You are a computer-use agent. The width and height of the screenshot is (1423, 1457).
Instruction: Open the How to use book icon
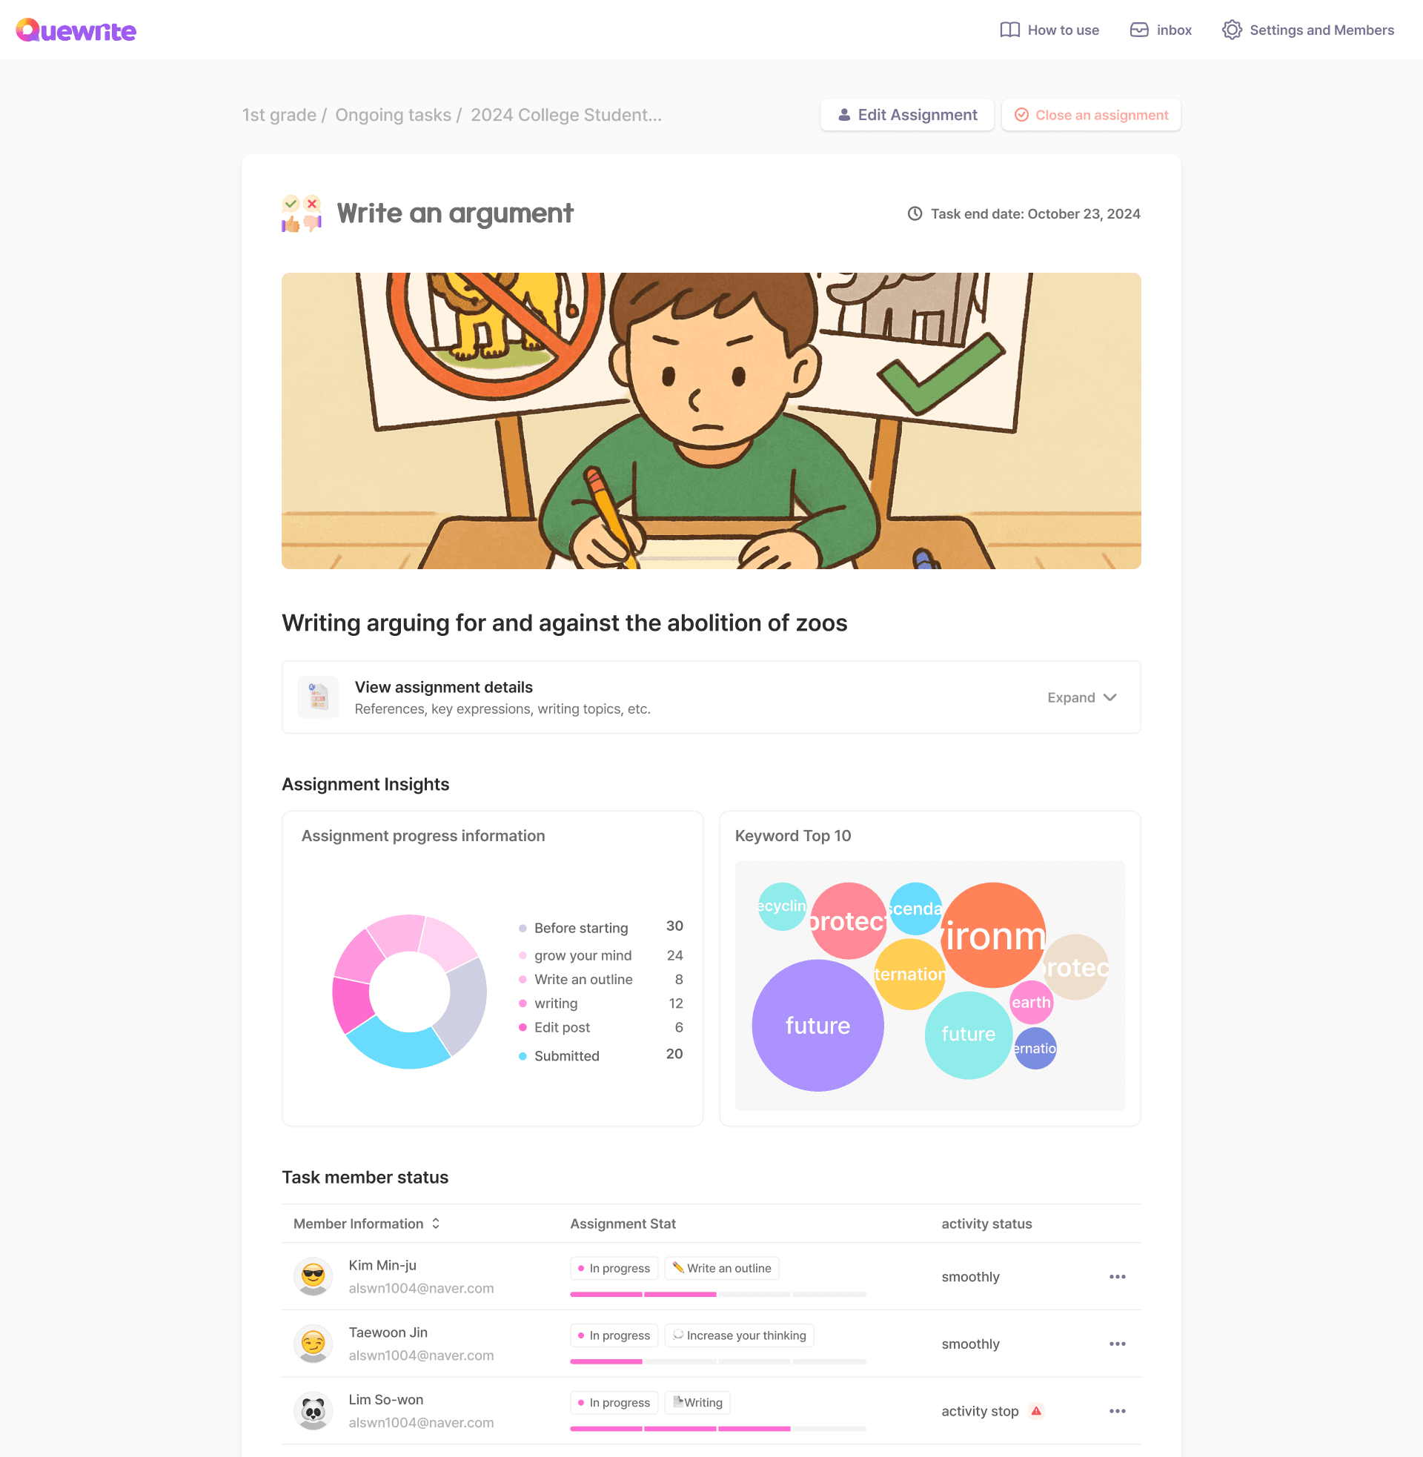coord(1009,30)
